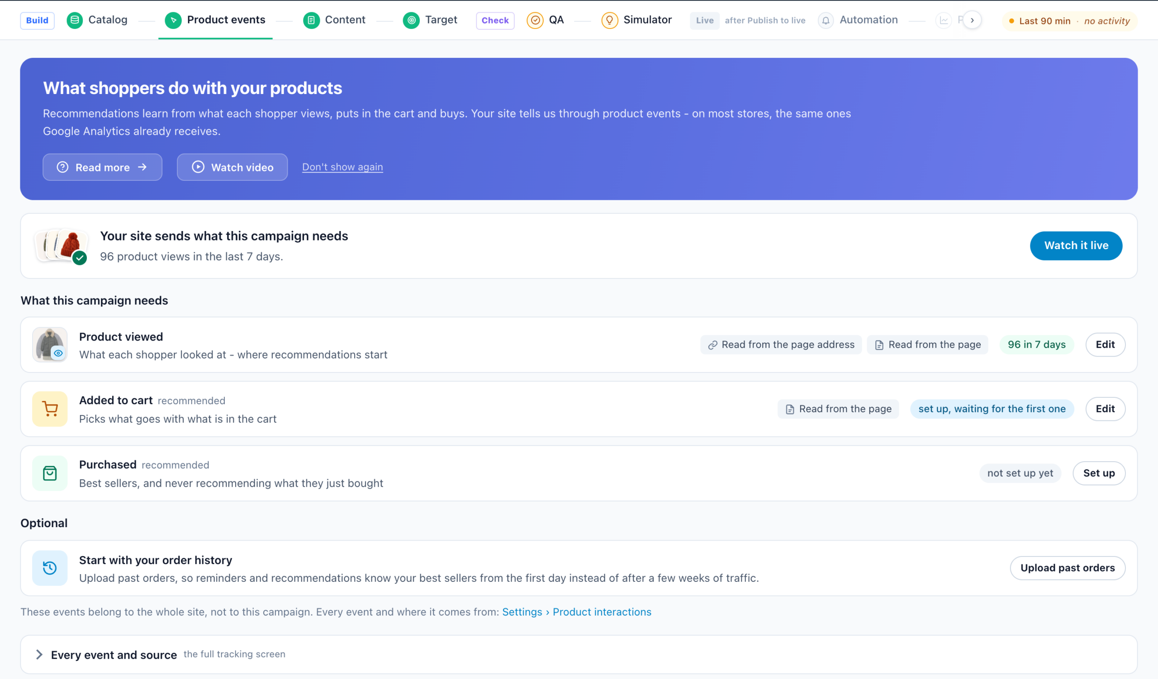Click Read from the page chip in Product viewed

[x=927, y=344]
